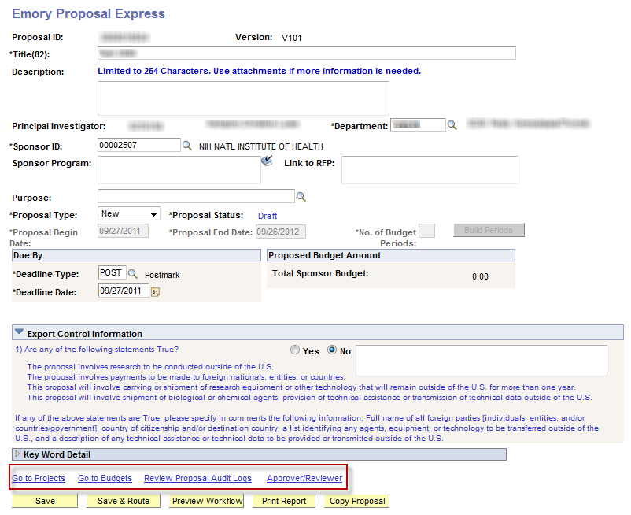The height and width of the screenshot is (515, 631).
Task: Select Yes for export control question
Action: point(295,350)
